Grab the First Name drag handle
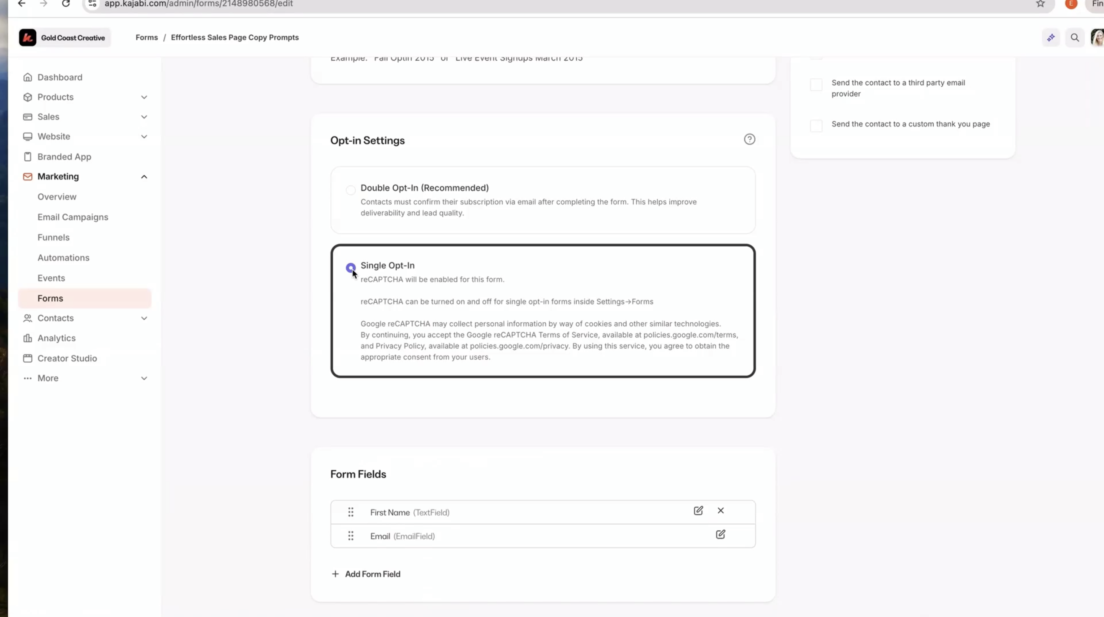This screenshot has height=617, width=1104. (351, 512)
